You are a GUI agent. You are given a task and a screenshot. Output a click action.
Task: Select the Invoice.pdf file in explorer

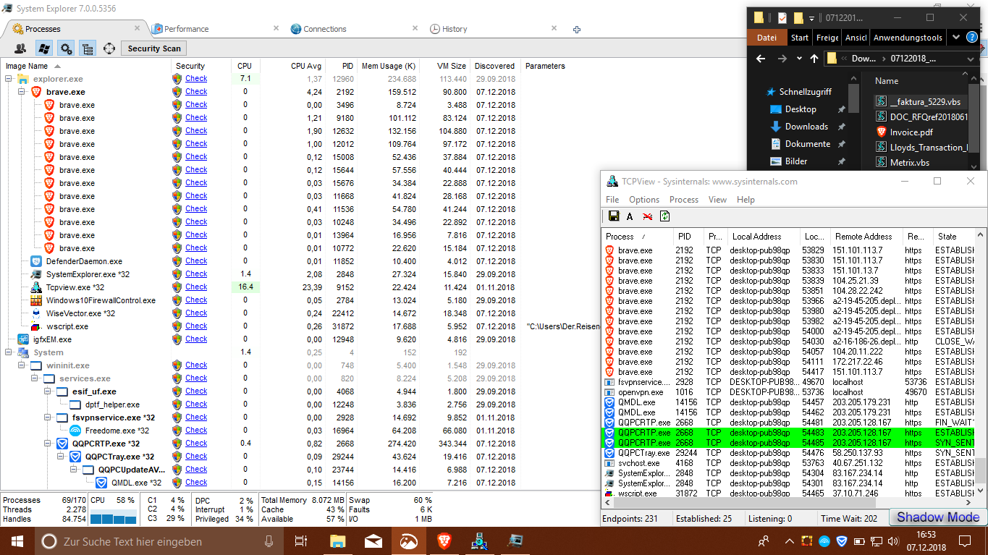click(x=911, y=132)
